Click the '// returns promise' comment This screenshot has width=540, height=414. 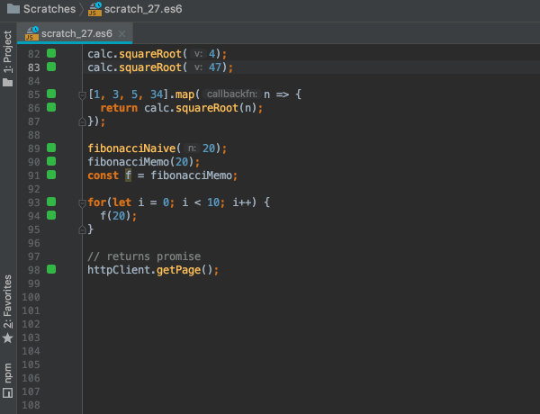tap(144, 256)
